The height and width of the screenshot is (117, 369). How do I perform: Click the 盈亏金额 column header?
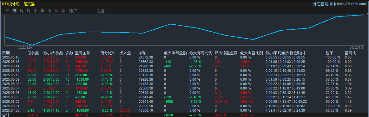pos(82,53)
